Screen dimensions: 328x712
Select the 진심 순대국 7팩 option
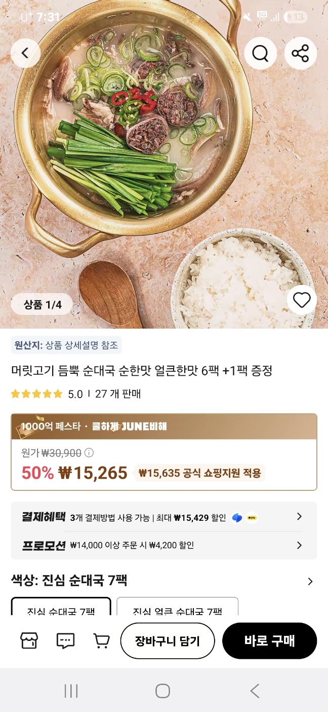pos(61,608)
